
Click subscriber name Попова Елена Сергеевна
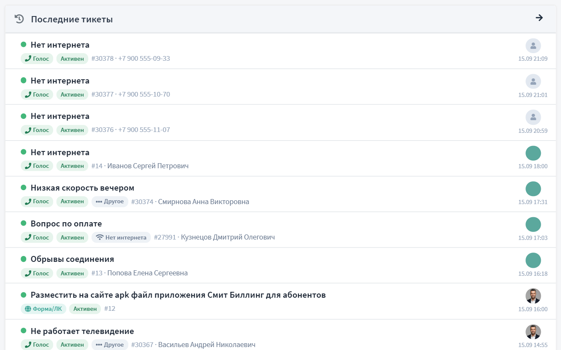[x=147, y=273]
